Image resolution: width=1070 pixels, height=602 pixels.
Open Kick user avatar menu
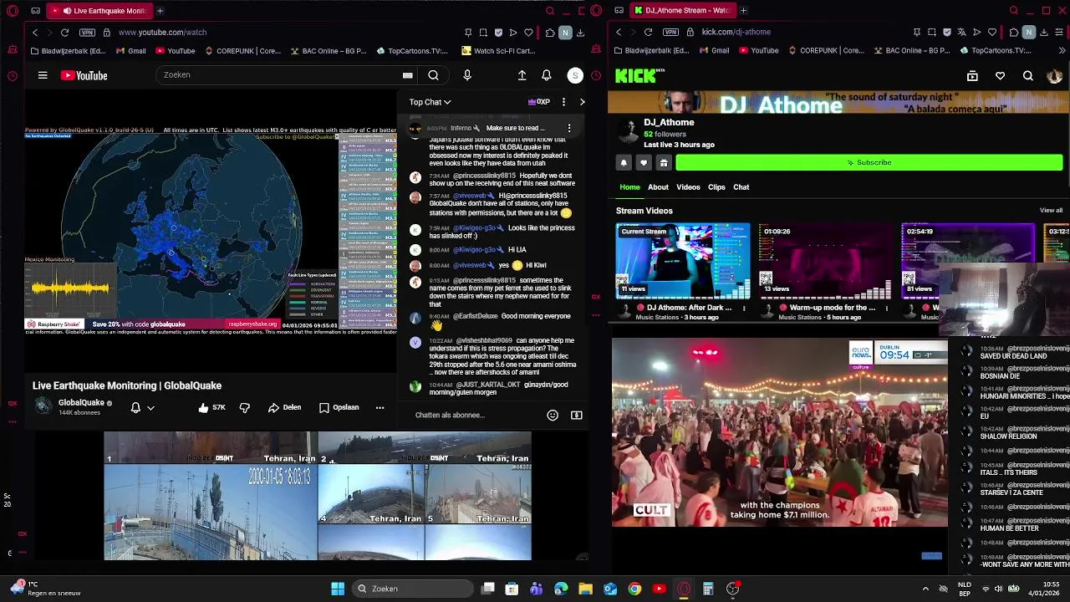tap(1054, 76)
